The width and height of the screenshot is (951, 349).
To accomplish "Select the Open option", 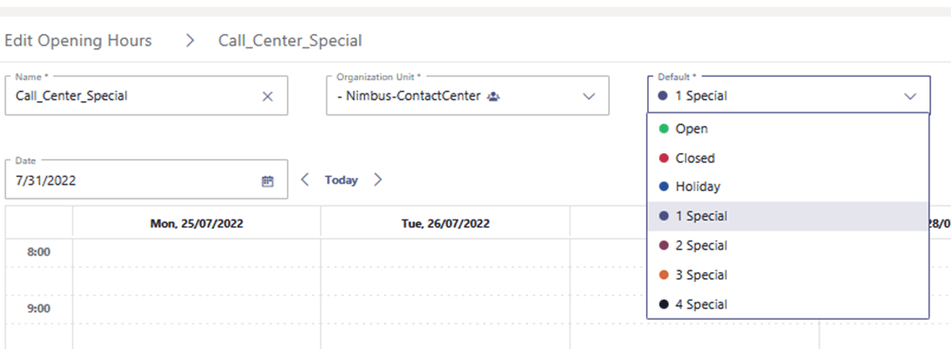I will tap(788, 129).
